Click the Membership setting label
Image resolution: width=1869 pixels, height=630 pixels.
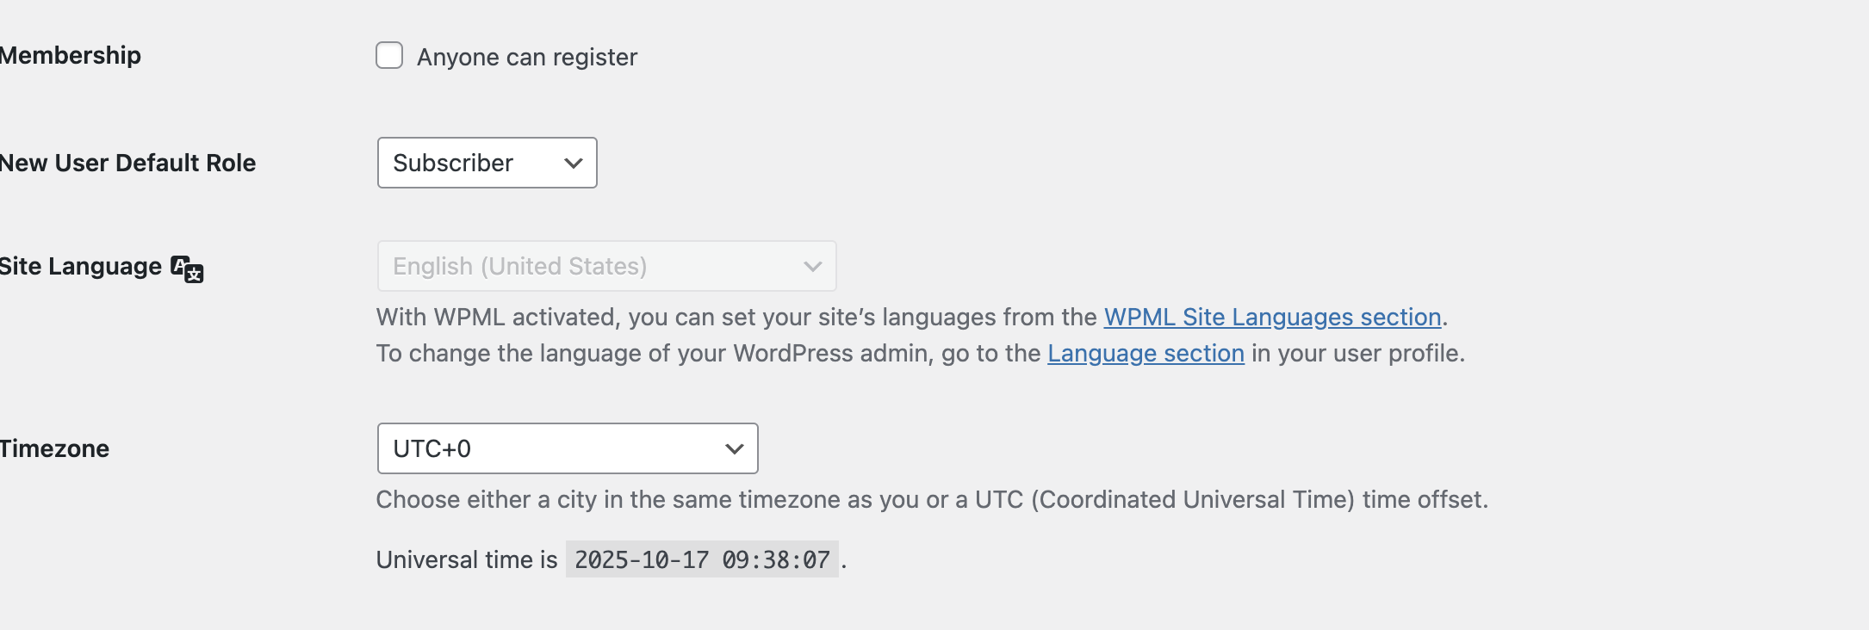click(71, 55)
